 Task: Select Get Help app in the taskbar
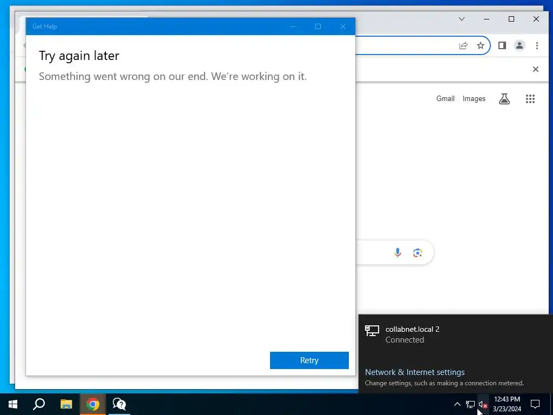click(x=119, y=404)
